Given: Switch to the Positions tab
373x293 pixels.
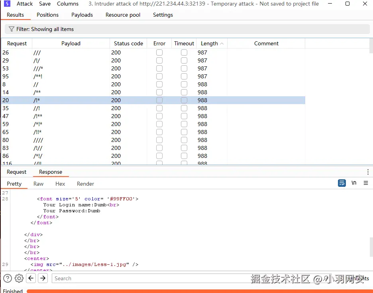Looking at the screenshot, I should tap(47, 15).
